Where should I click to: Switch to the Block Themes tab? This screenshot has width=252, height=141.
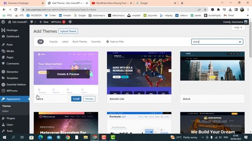pos(80,42)
